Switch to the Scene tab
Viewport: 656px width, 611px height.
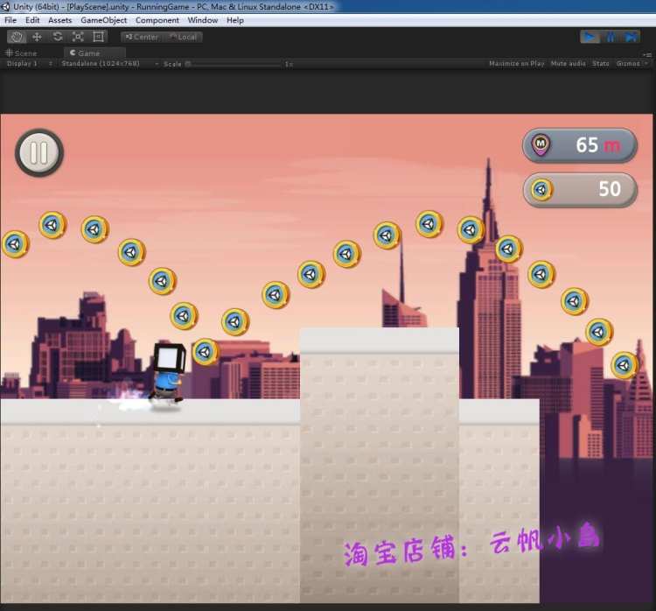tap(21, 53)
